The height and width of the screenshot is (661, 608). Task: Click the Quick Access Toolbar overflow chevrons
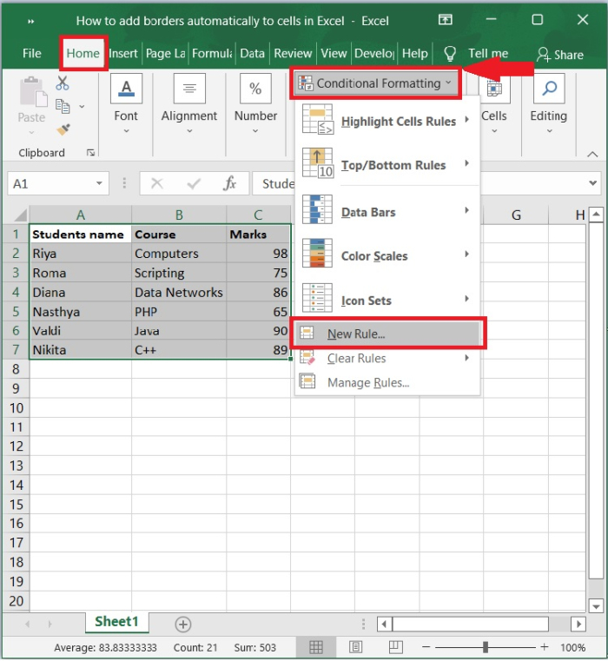pyautogui.click(x=30, y=21)
